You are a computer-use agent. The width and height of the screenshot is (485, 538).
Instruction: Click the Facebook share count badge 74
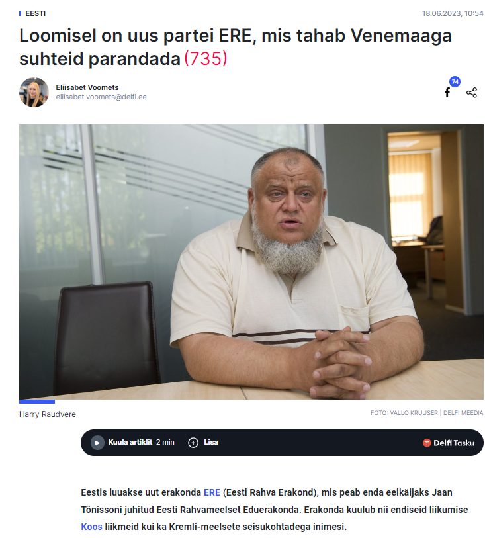click(455, 81)
